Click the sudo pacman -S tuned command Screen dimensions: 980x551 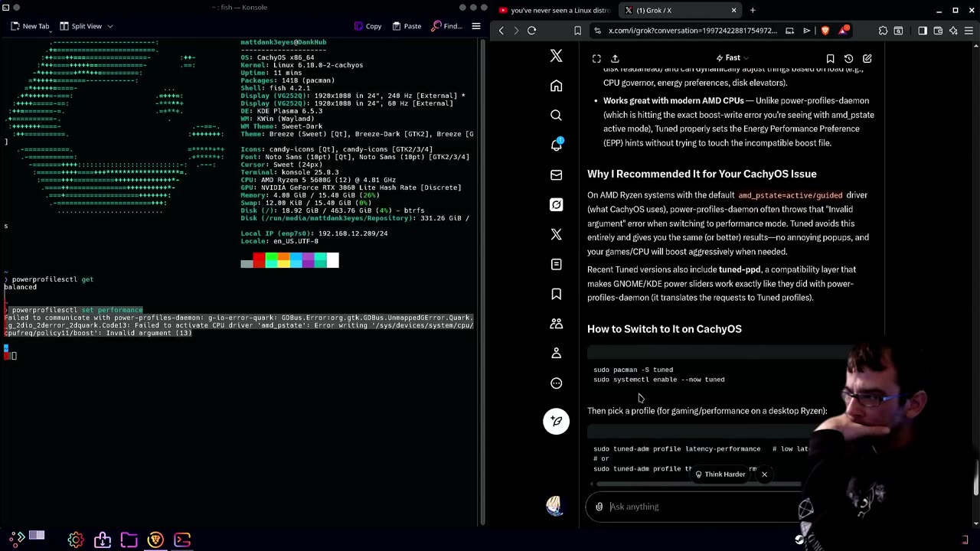pos(633,370)
